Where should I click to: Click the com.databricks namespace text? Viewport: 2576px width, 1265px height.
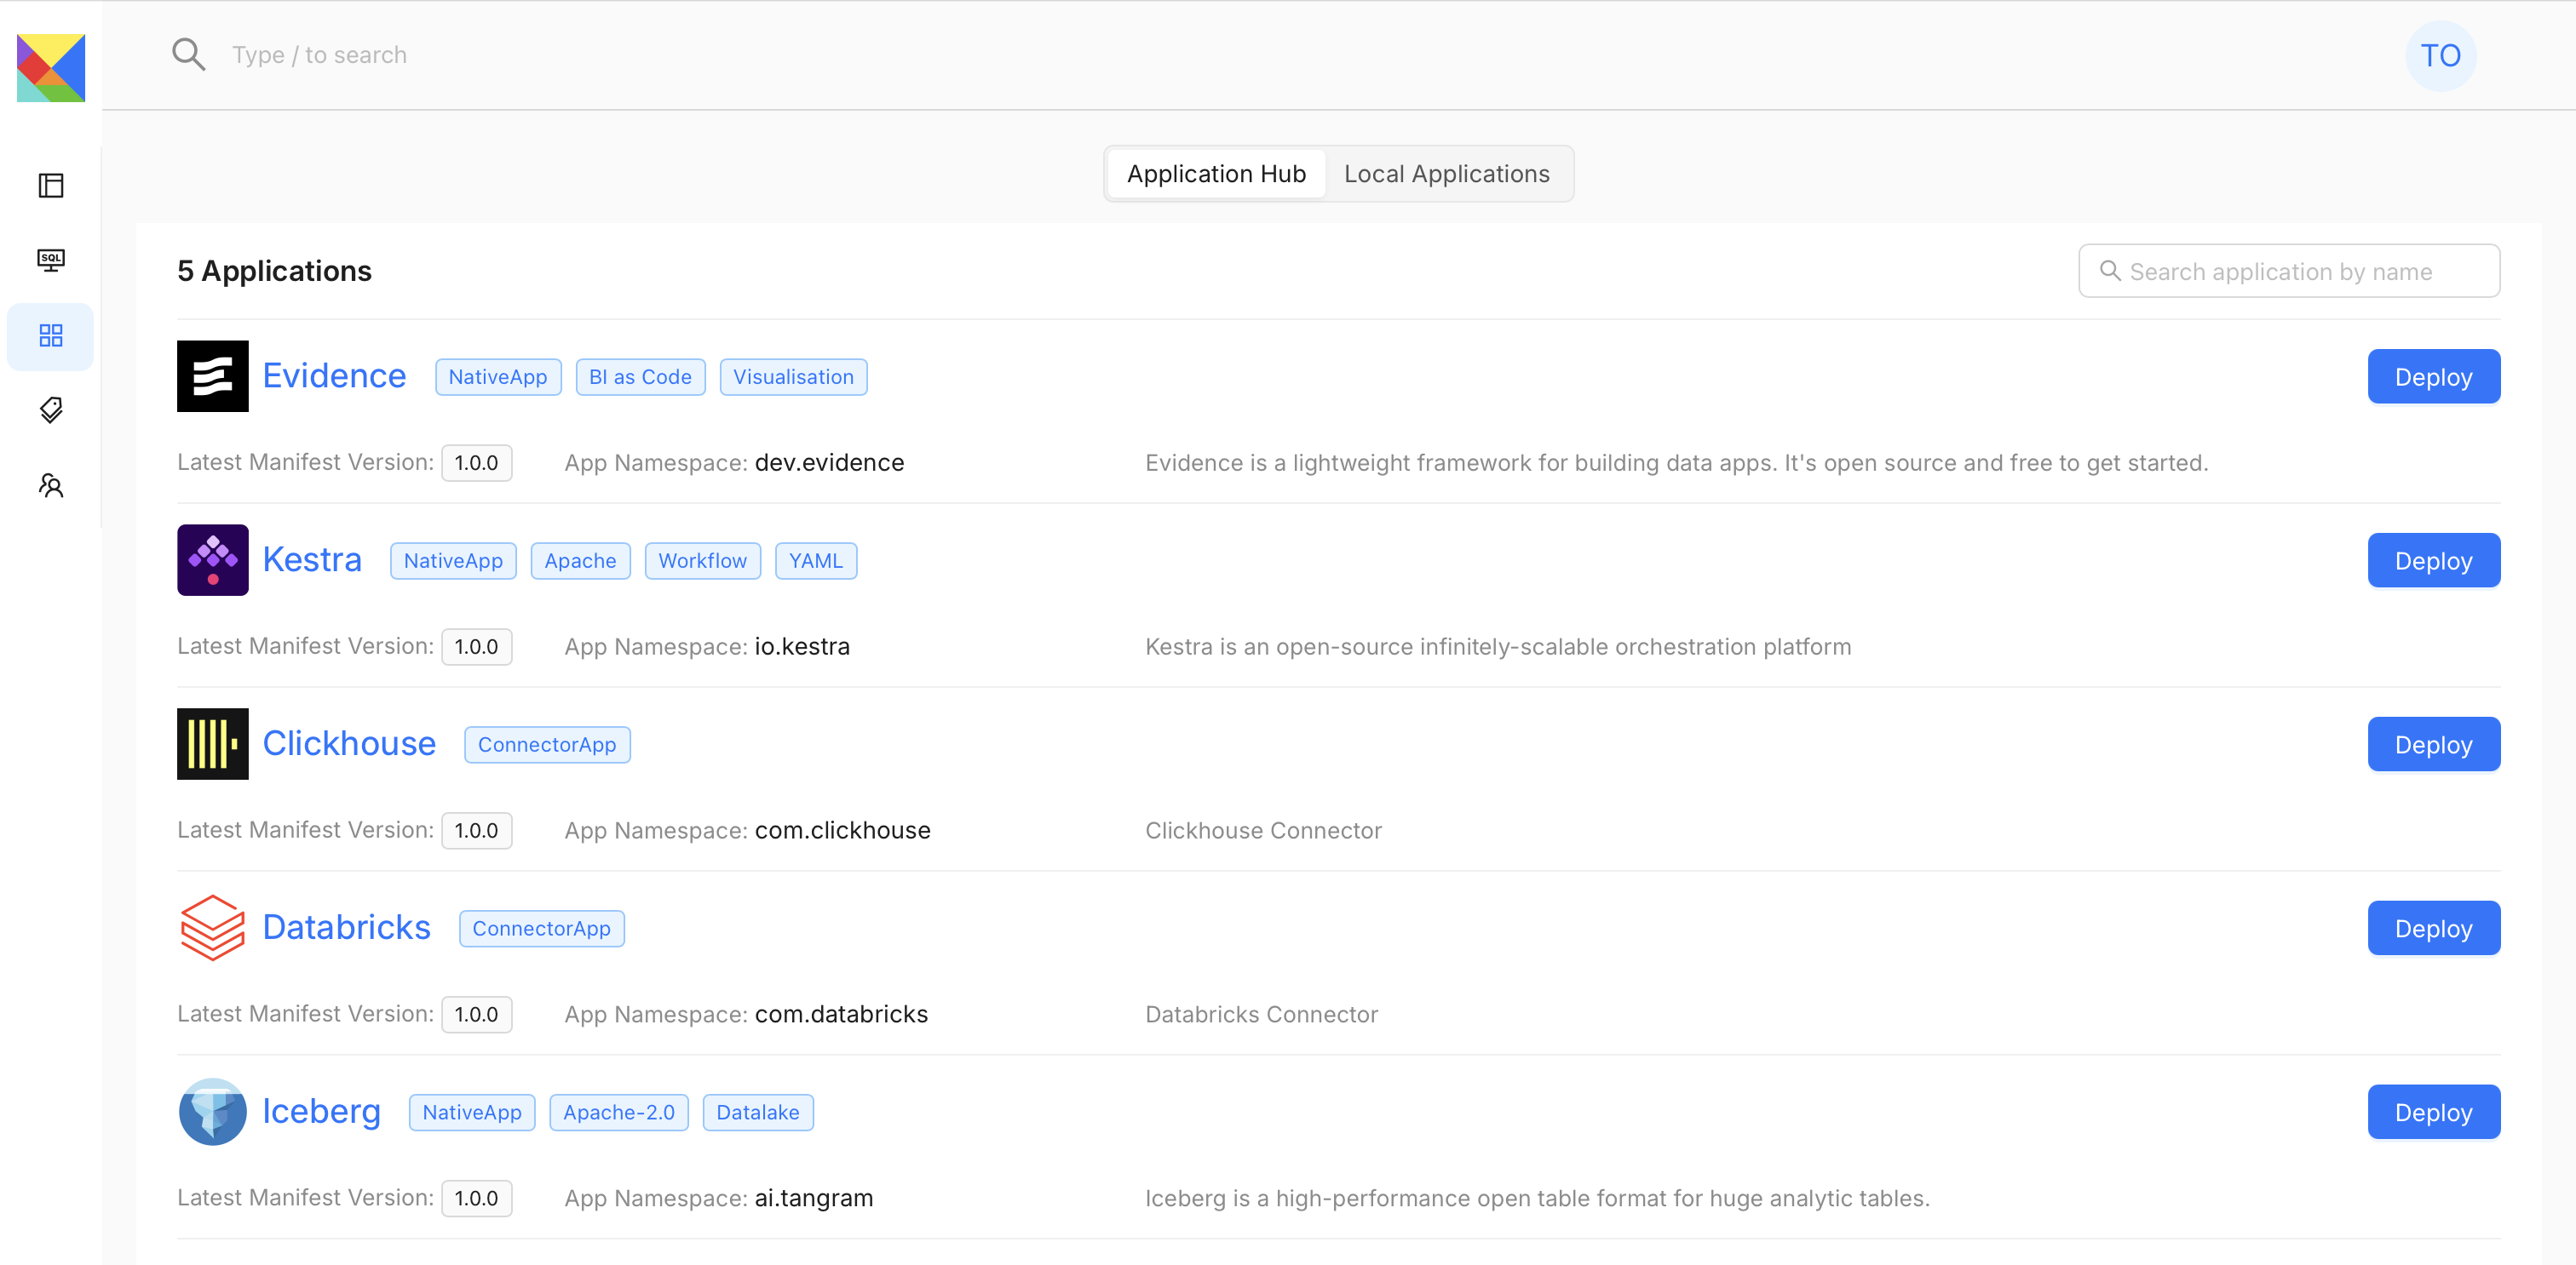[841, 1014]
